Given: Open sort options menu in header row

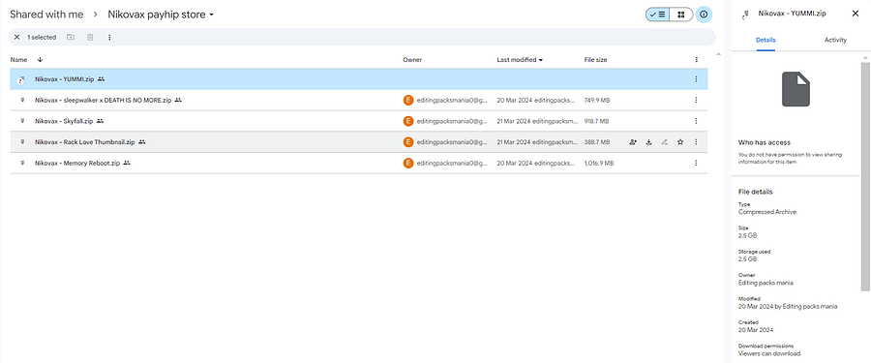Looking at the screenshot, I should [x=696, y=59].
